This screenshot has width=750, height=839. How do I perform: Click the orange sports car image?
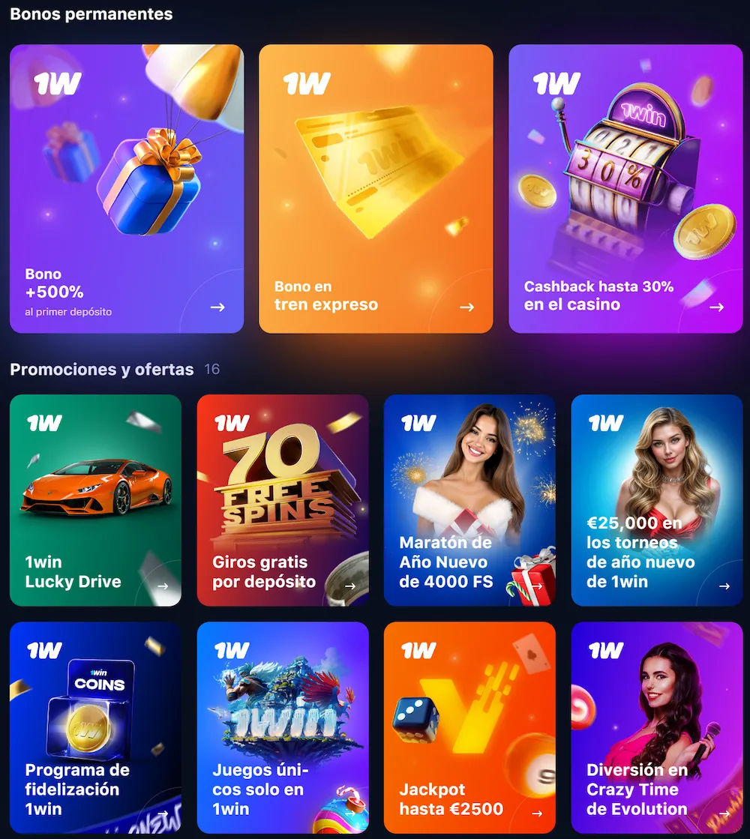pos(97,487)
